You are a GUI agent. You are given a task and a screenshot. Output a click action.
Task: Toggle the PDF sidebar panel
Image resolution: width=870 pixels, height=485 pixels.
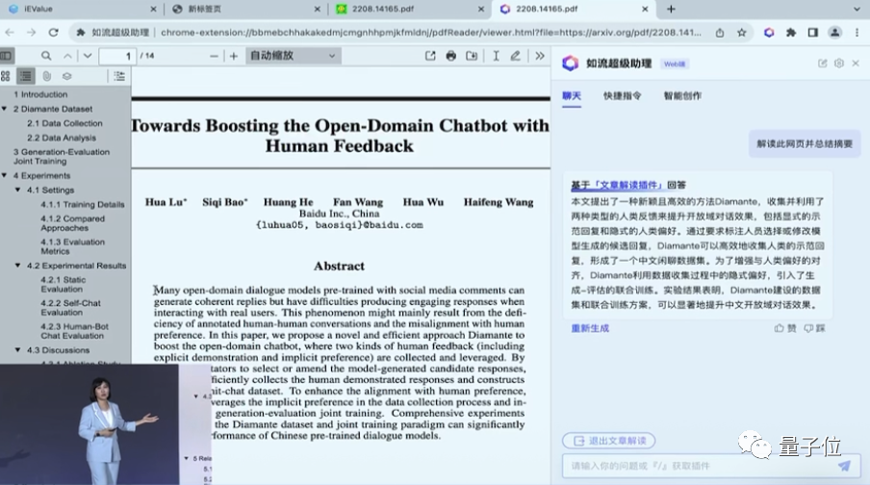point(7,56)
